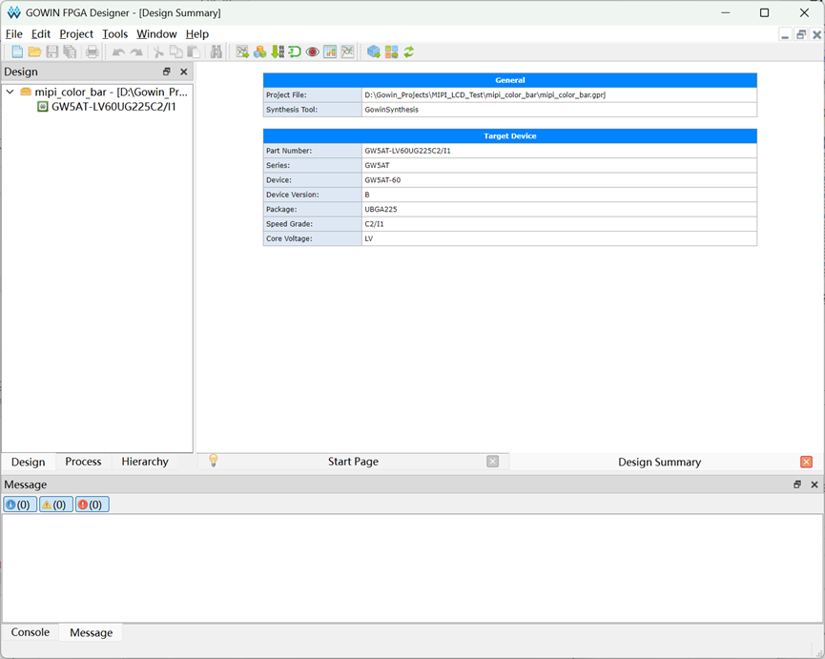Click the lightbulb icon beside Start Page

pyautogui.click(x=213, y=461)
